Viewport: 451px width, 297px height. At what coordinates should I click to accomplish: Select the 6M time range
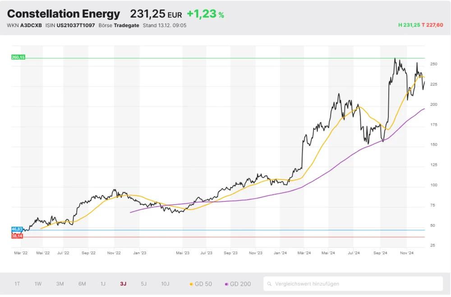tap(82, 283)
